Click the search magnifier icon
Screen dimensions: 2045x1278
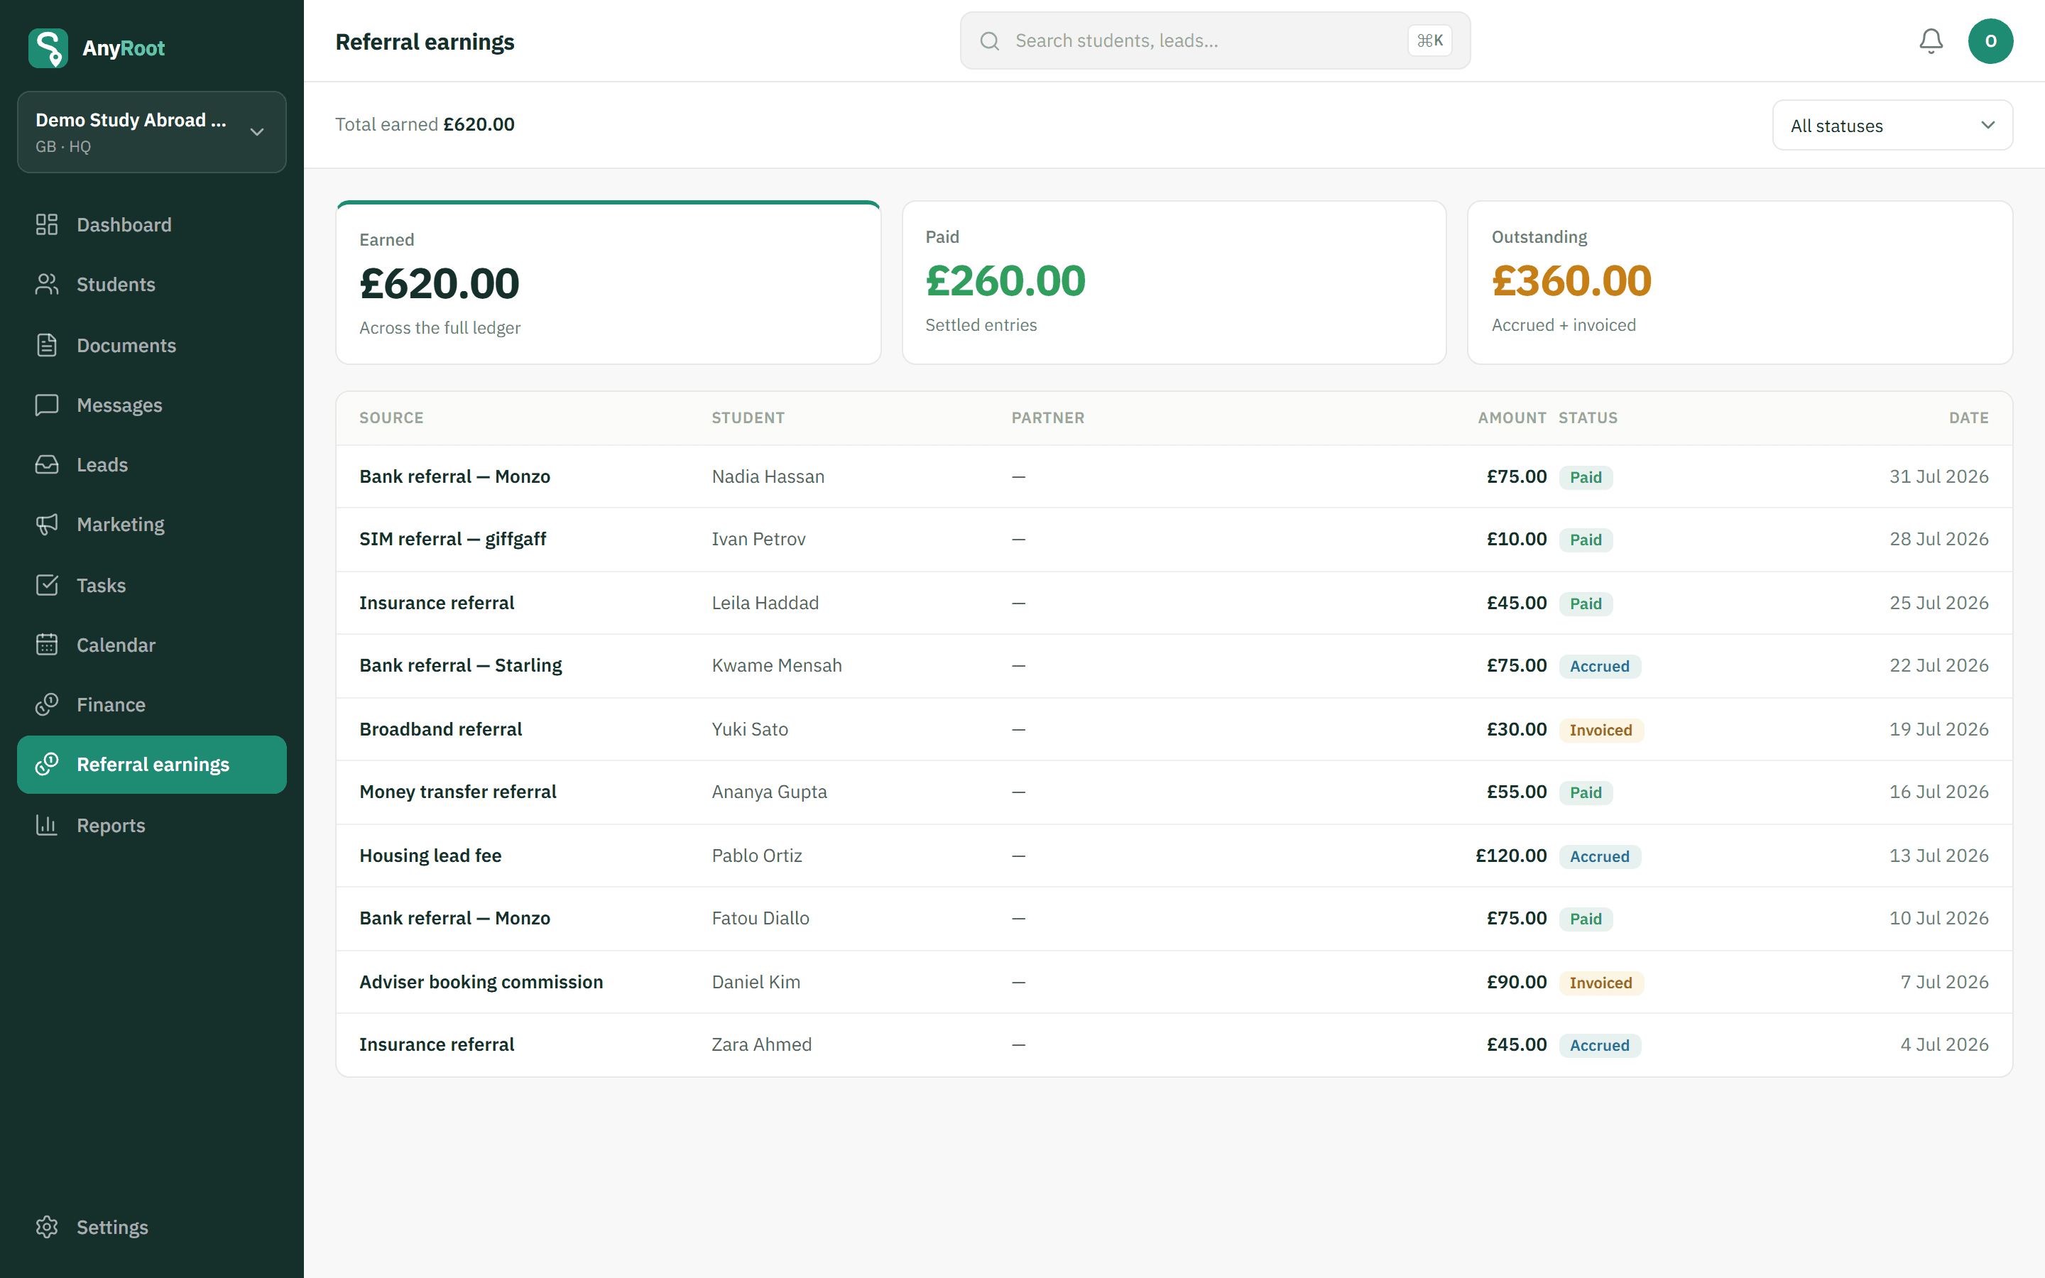pos(990,40)
